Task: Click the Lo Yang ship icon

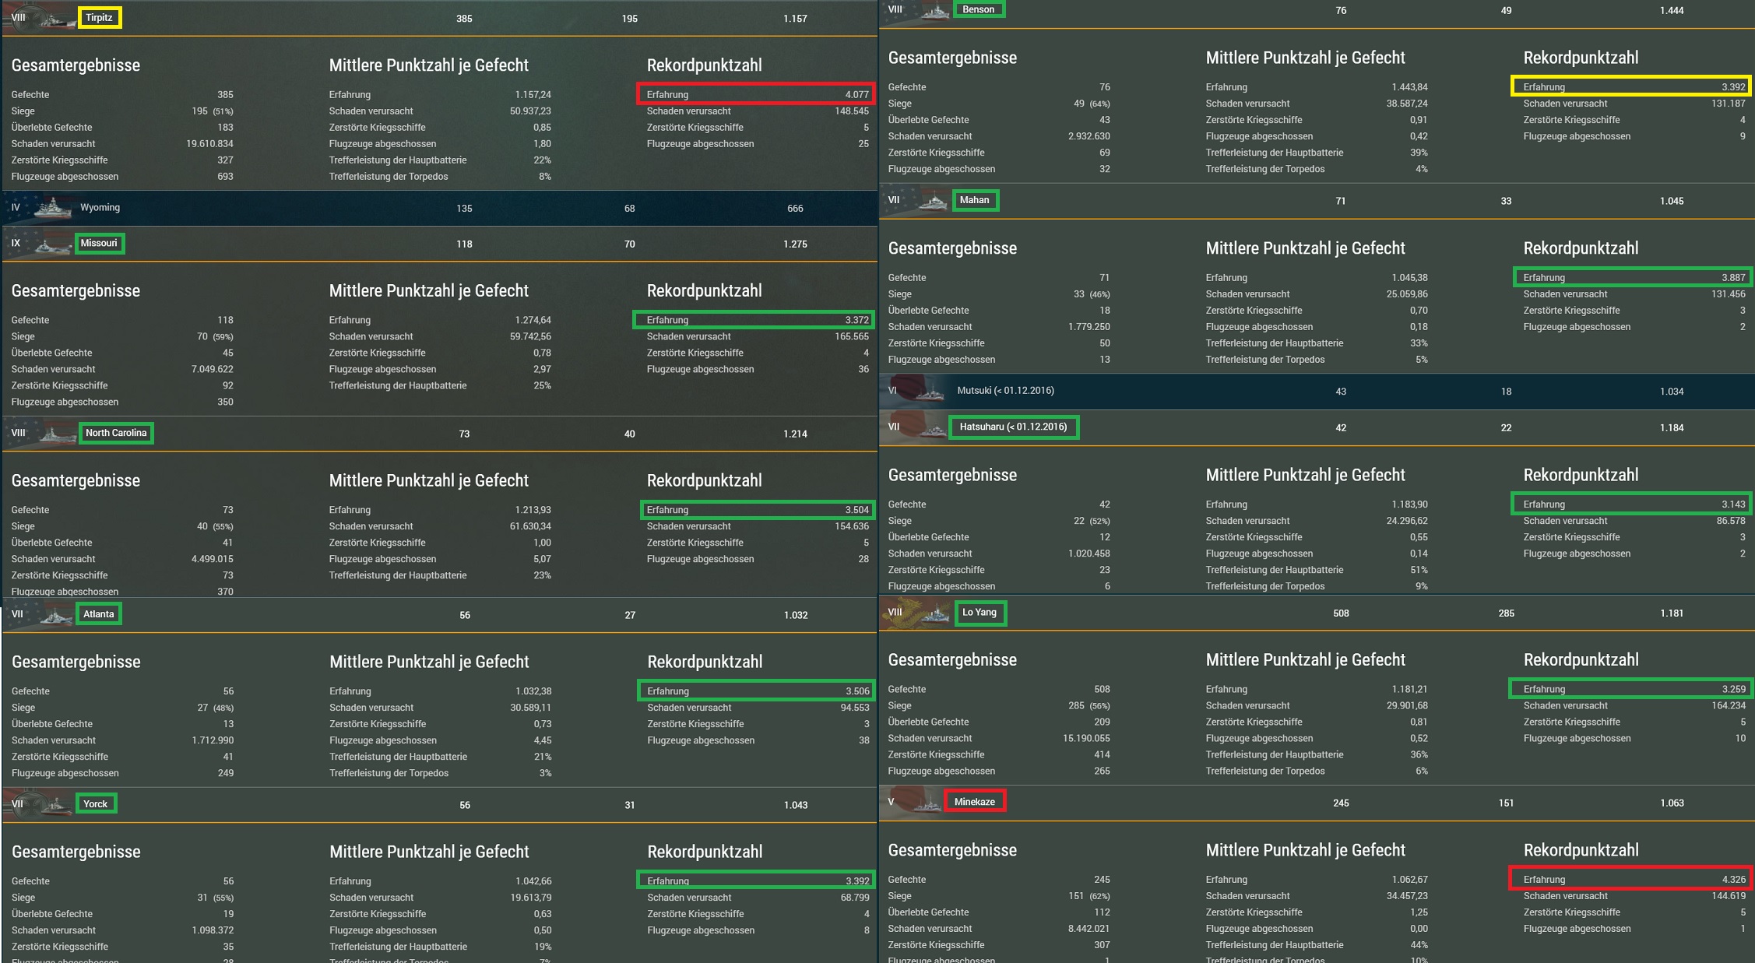Action: click(933, 613)
